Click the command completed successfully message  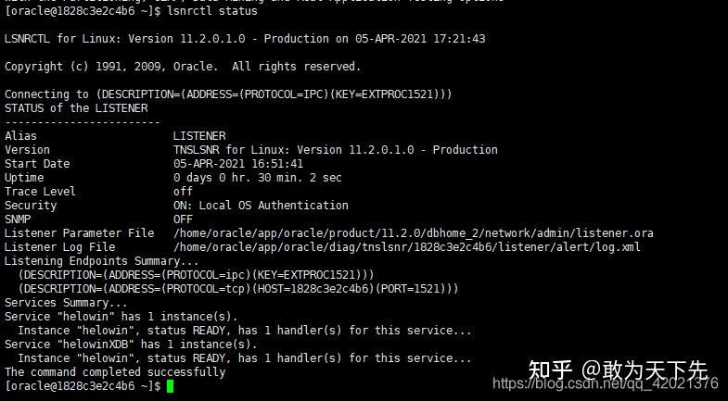point(115,372)
